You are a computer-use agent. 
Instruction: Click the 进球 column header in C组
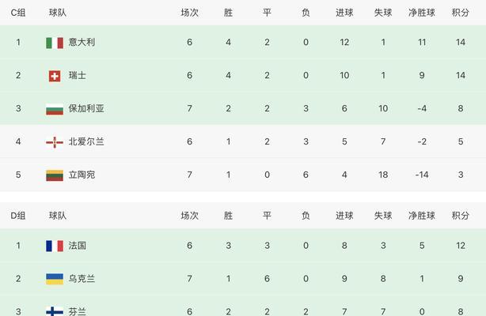[344, 13]
